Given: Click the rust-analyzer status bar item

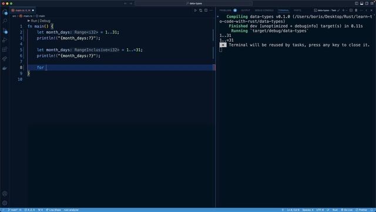Looking at the screenshot, I should tap(71, 210).
